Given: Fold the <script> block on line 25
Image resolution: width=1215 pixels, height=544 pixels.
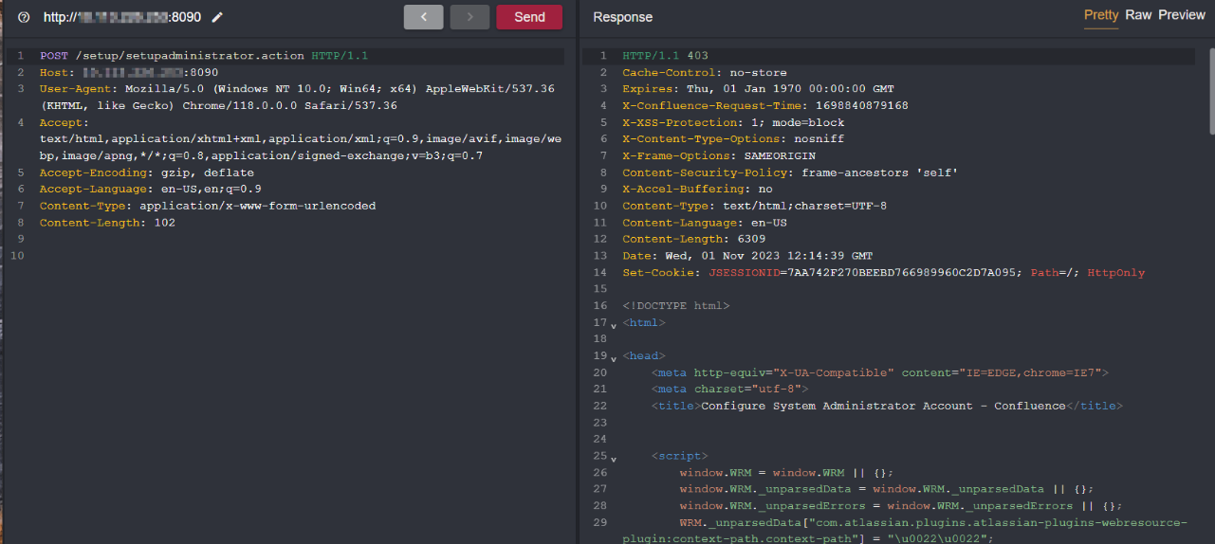Looking at the screenshot, I should point(614,457).
